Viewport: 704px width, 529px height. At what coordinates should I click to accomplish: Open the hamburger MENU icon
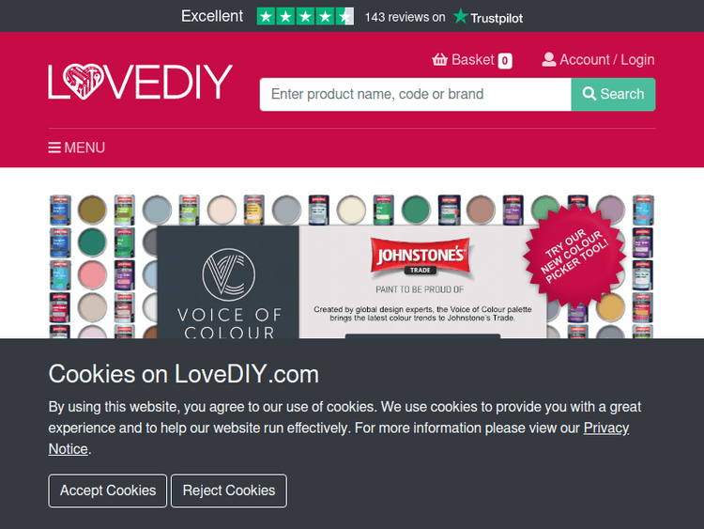click(x=54, y=148)
